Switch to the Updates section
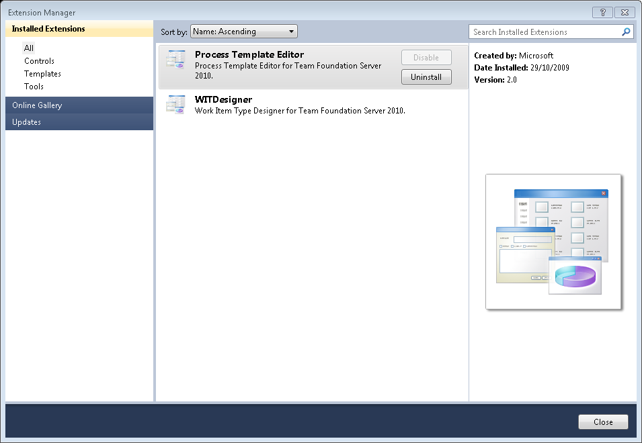Image resolution: width=642 pixels, height=443 pixels. point(26,121)
